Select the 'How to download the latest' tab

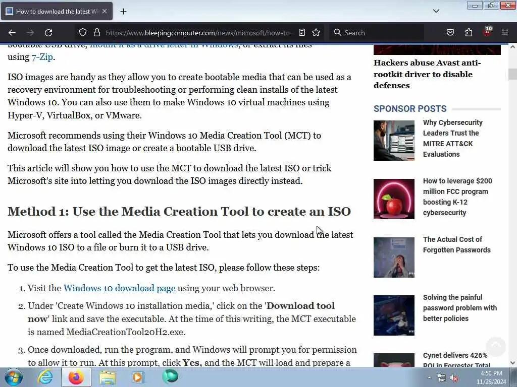coord(57,11)
